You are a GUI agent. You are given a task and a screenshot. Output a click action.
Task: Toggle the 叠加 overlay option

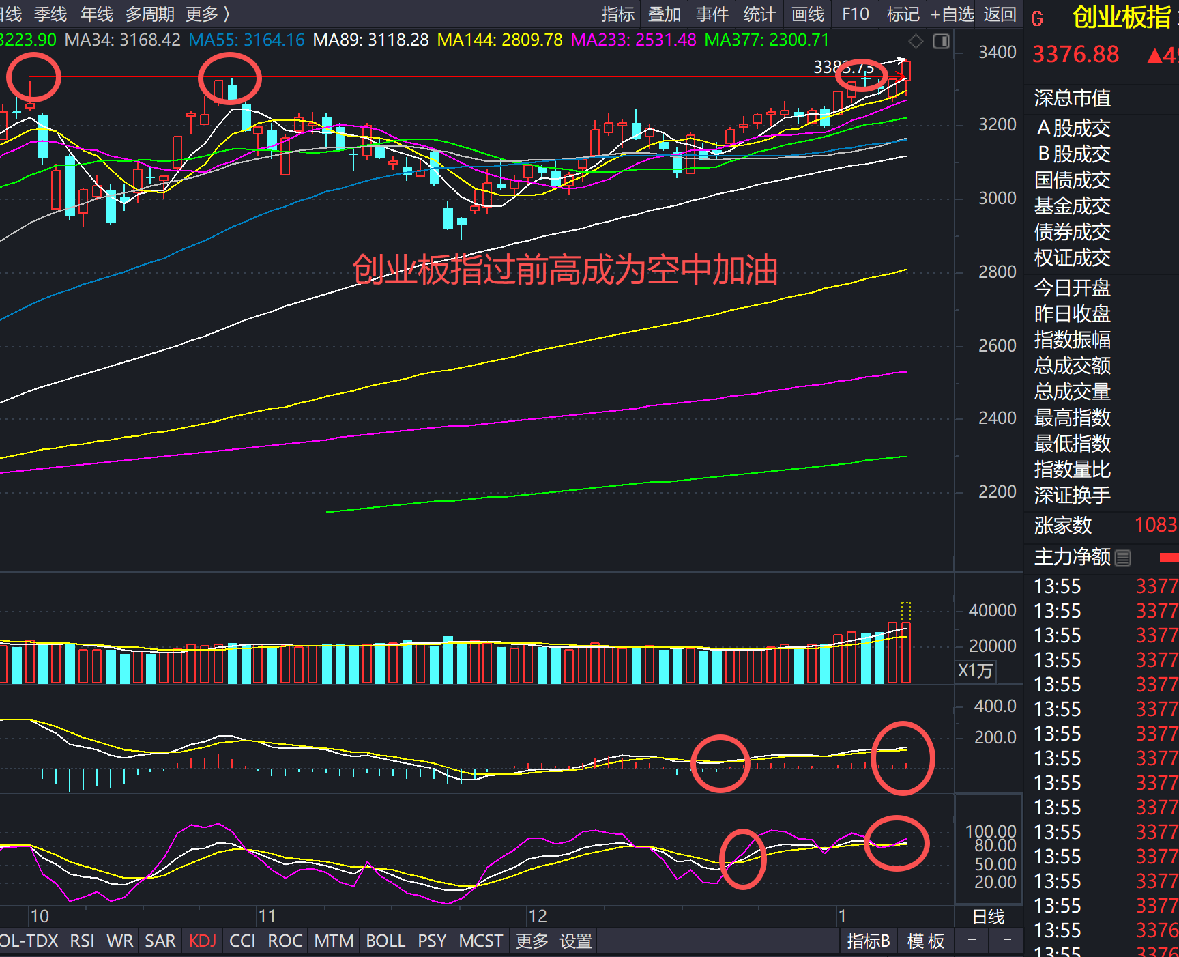point(665,14)
